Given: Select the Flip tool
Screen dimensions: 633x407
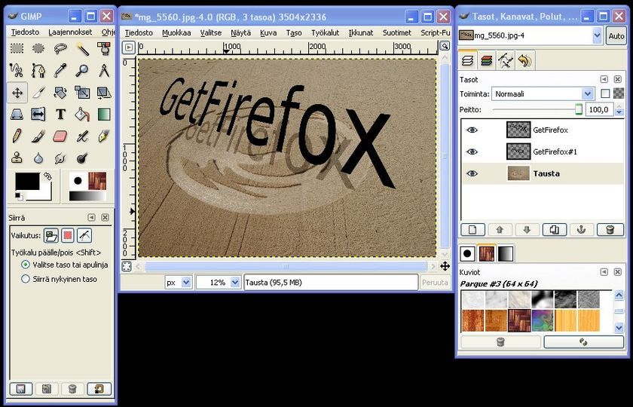Looking at the screenshot, I should pos(38,115).
